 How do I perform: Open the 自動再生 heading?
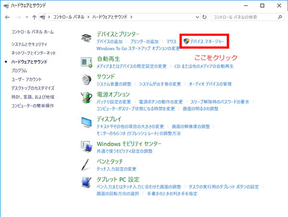tap(108, 59)
